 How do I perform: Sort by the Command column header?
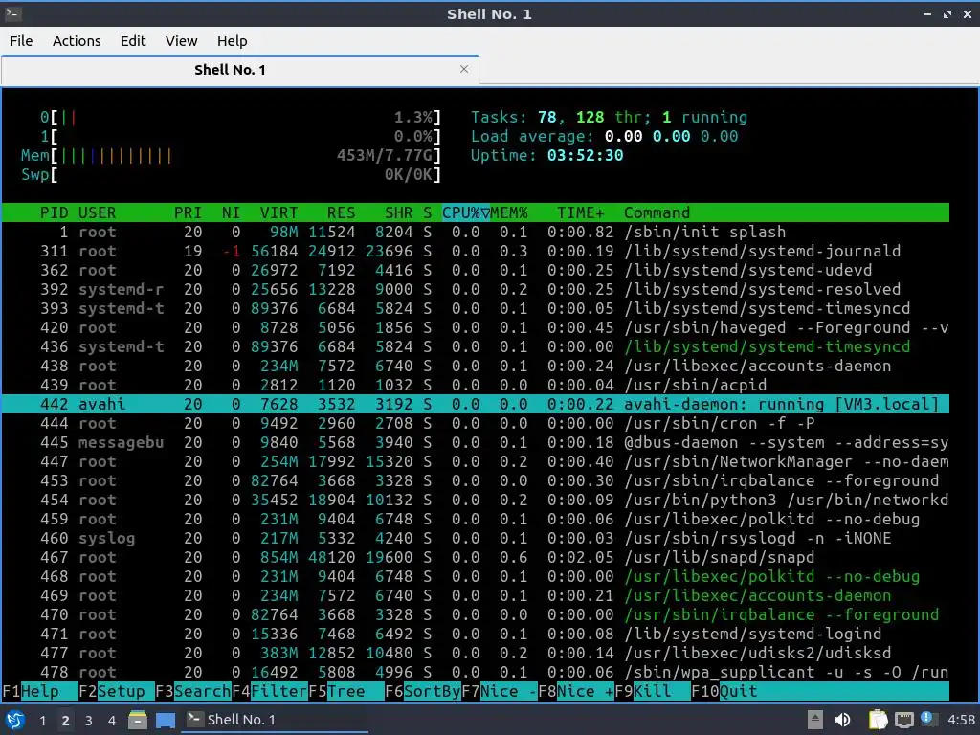click(x=657, y=212)
